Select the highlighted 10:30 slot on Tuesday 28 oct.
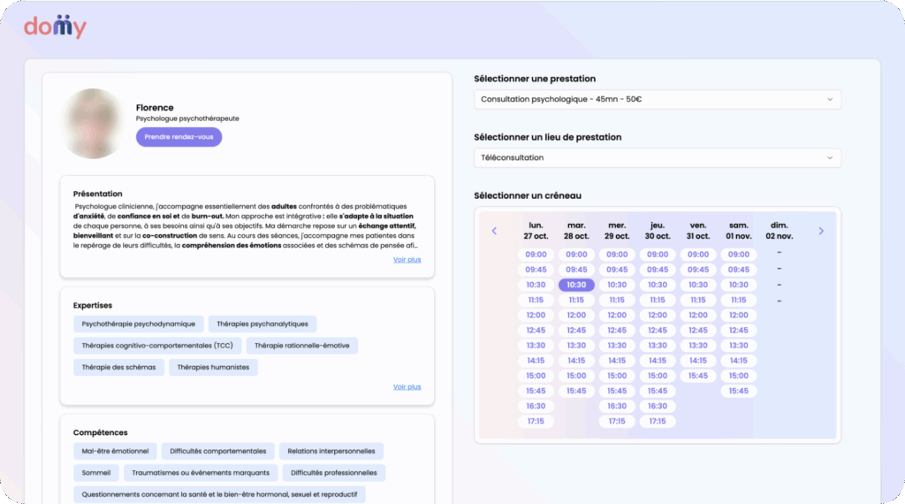Screen dimensions: 905x504 point(576,285)
